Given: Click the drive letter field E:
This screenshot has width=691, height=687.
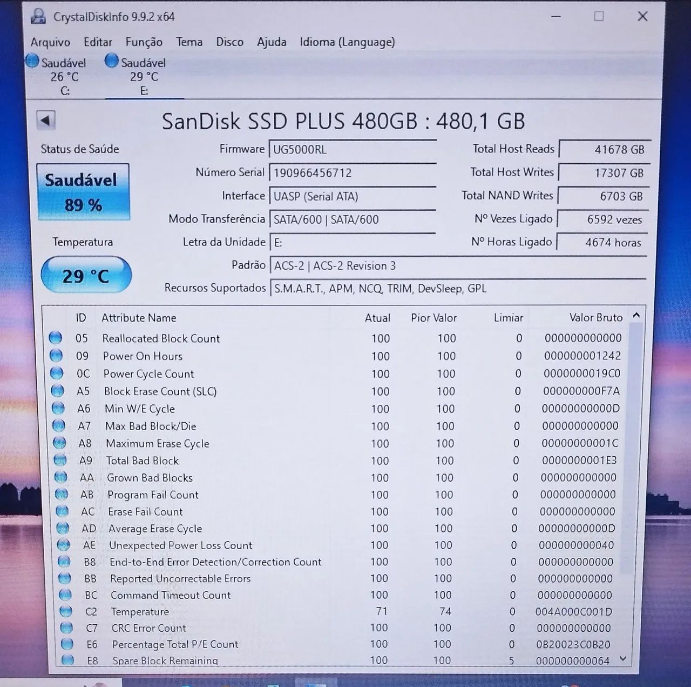Looking at the screenshot, I should [x=353, y=243].
